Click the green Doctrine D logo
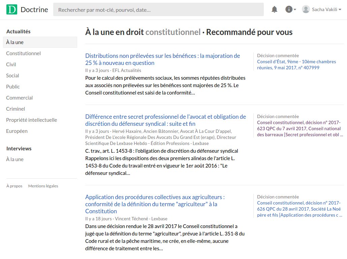Viewport: 347px width, 259px height. tap(12, 9)
